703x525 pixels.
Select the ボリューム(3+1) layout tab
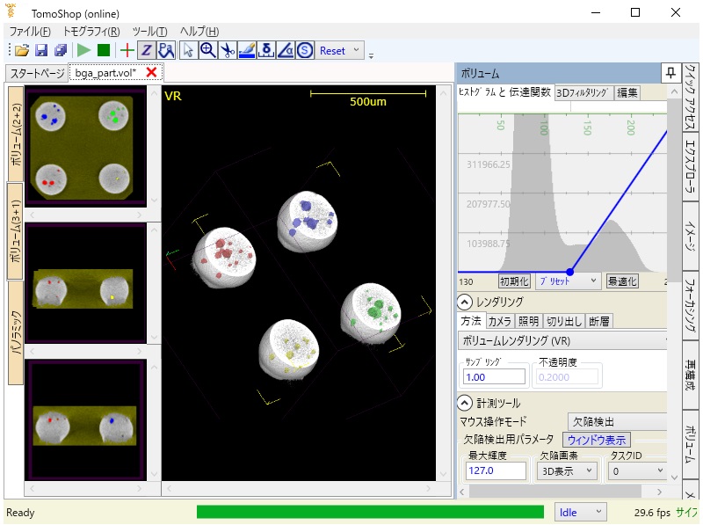point(16,231)
